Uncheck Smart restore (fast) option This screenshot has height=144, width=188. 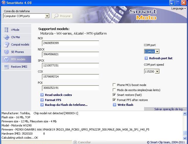tap(114, 95)
